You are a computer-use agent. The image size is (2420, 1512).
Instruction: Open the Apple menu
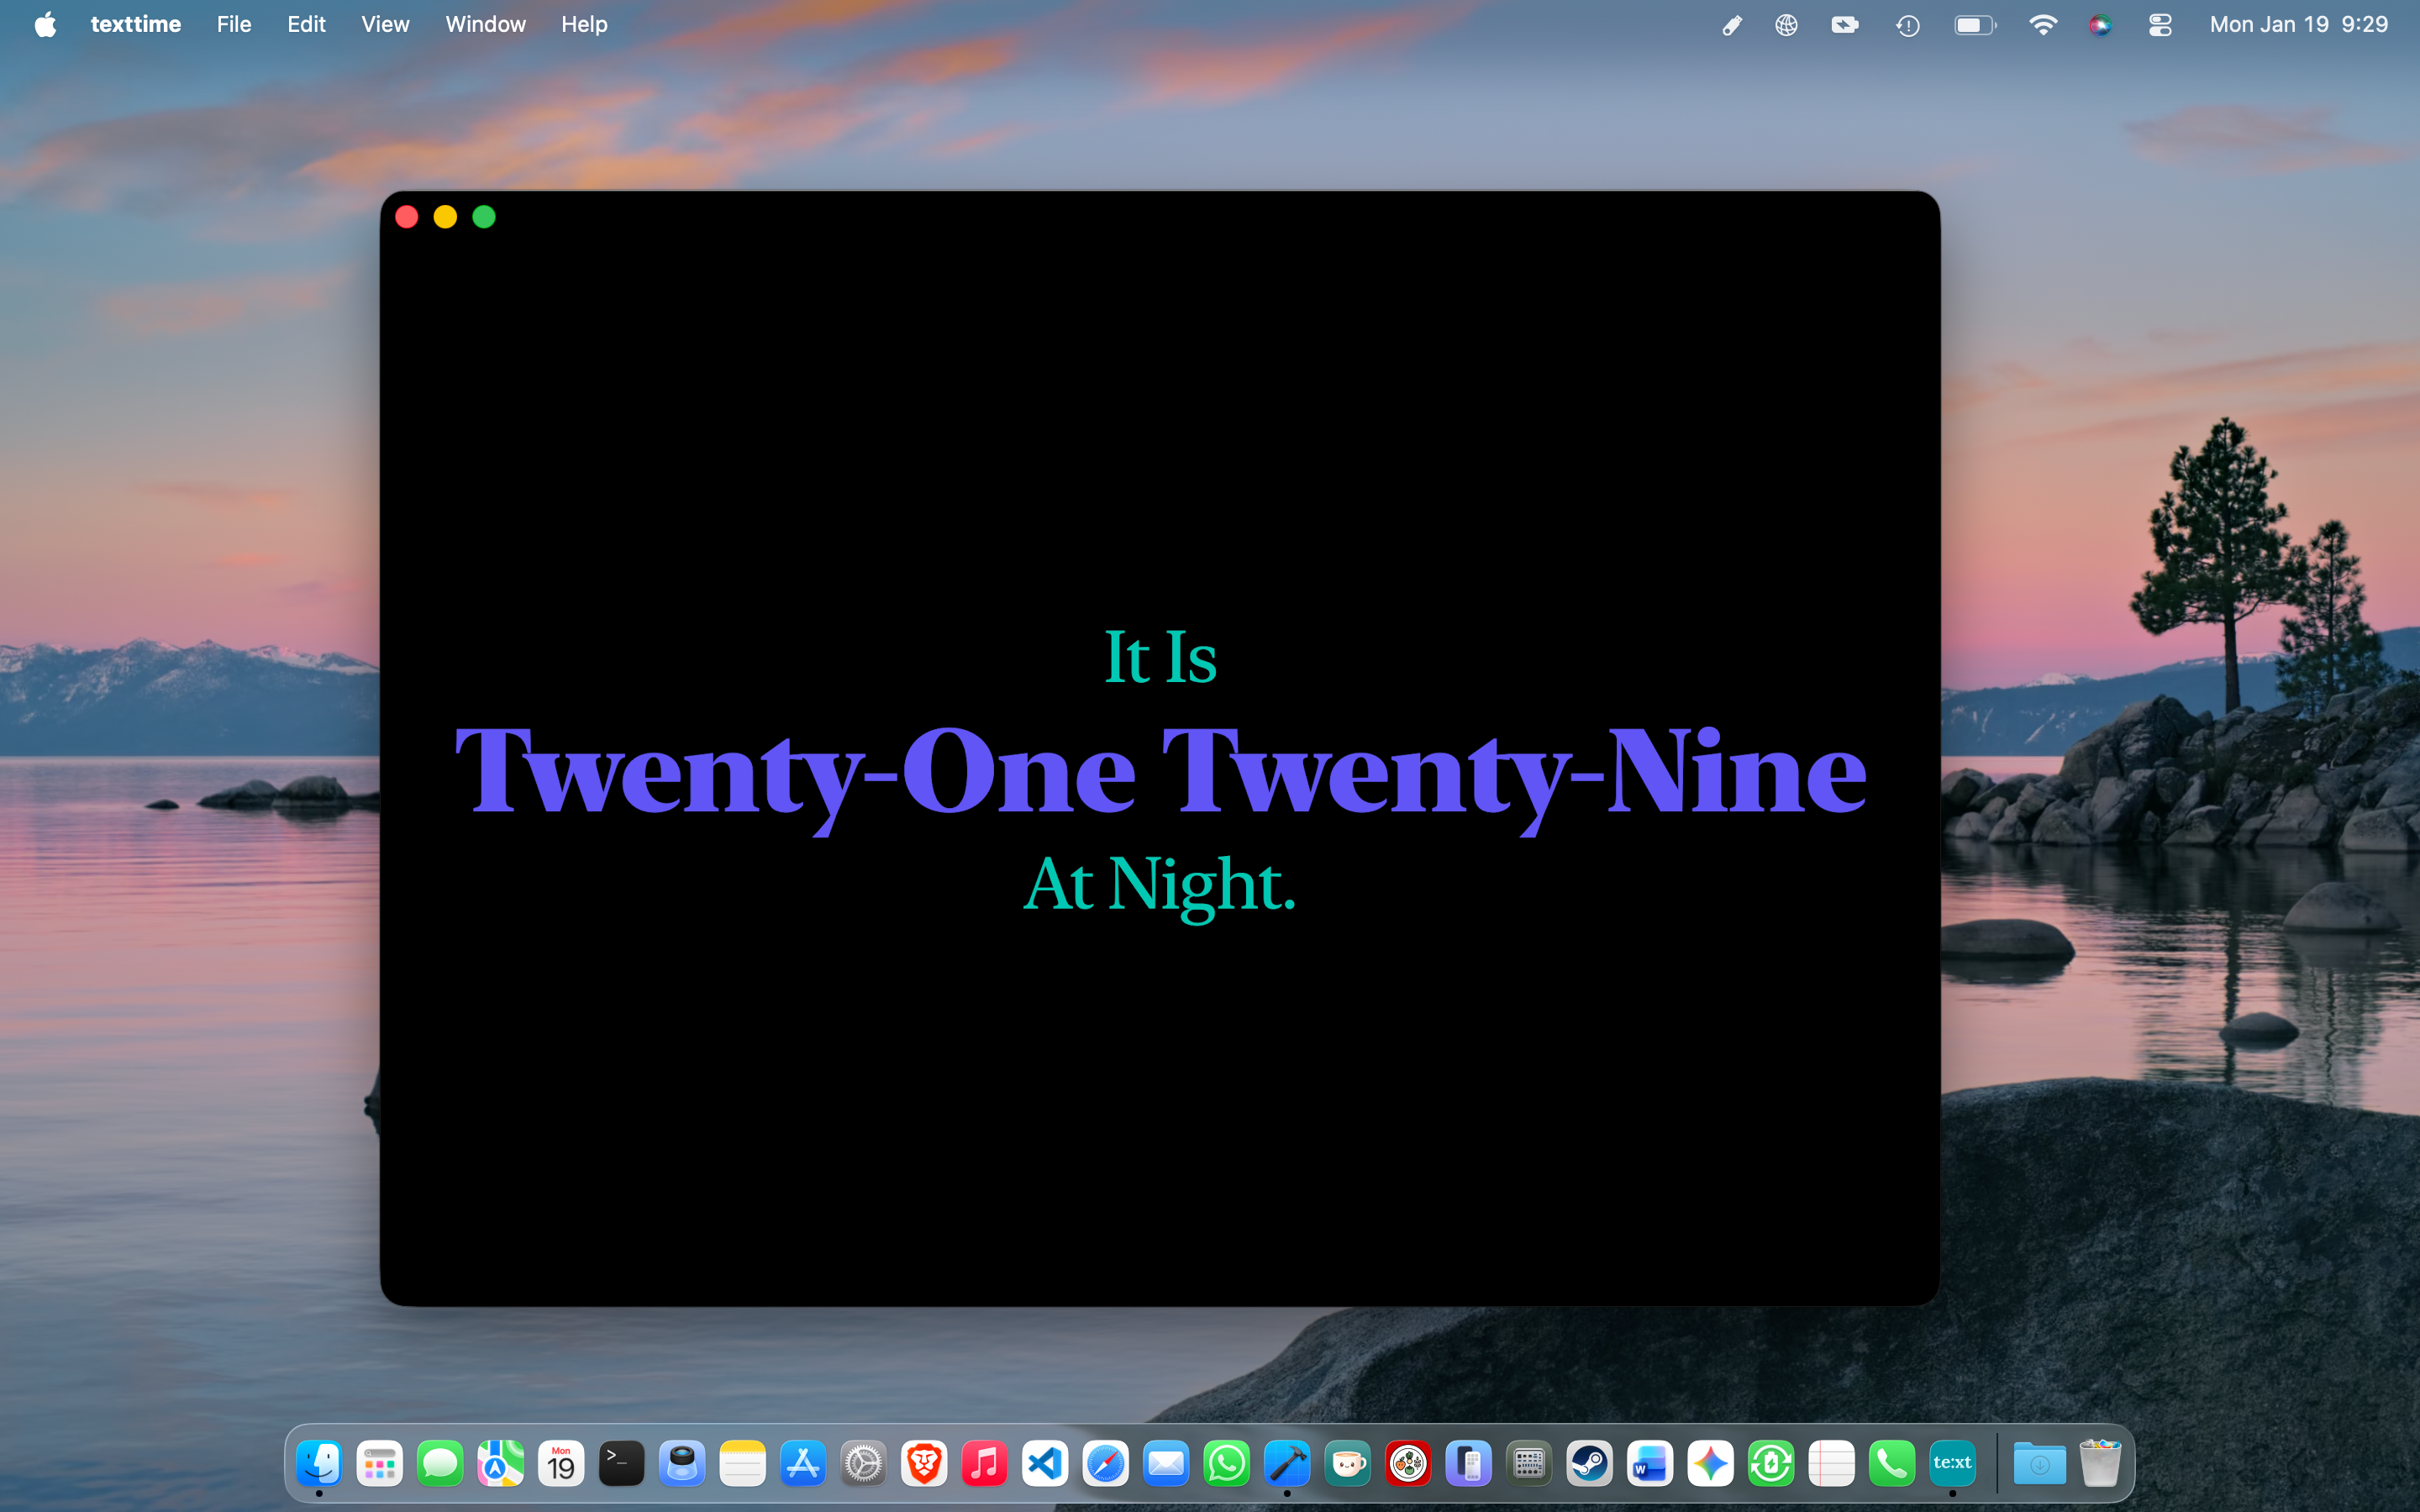pyautogui.click(x=45, y=24)
